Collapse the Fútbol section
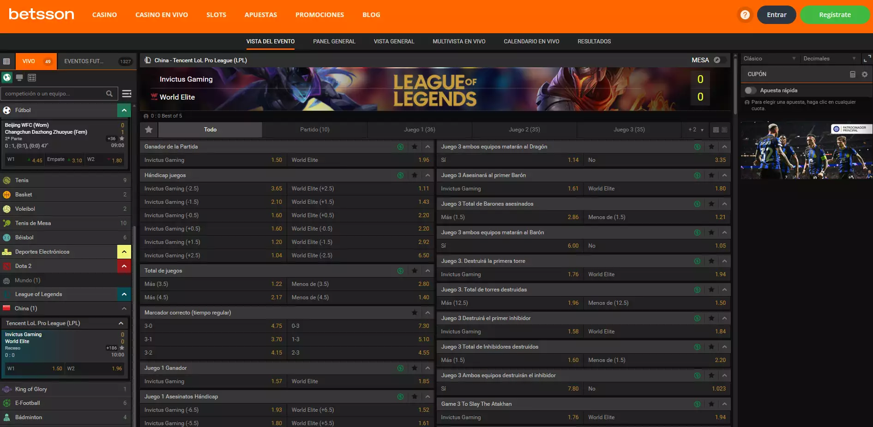 124,110
